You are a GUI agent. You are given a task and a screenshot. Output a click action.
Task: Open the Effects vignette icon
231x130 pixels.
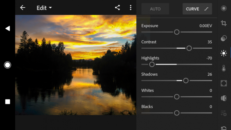tap(224, 83)
